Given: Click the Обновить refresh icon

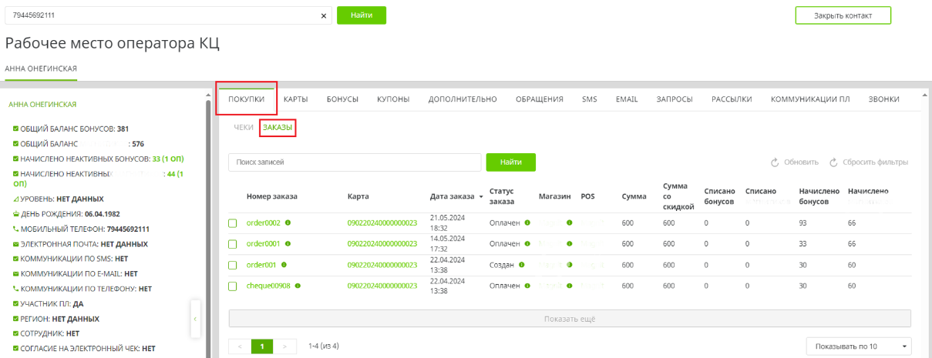Looking at the screenshot, I should point(775,162).
